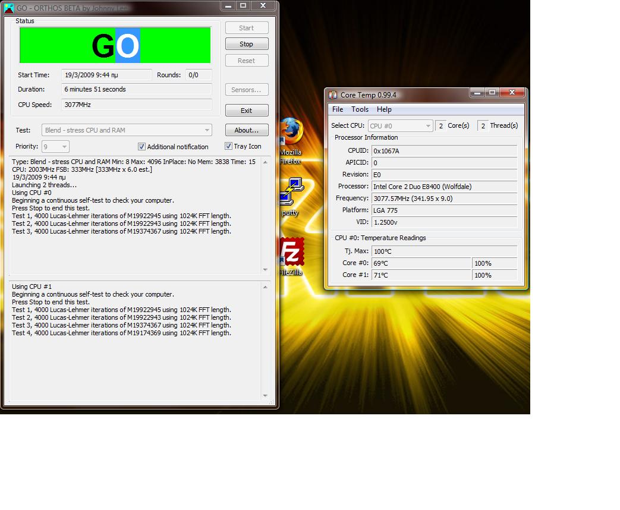Click up arrow of CPU #1 log scrollbar
Screen dimensions: 620x510
(x=265, y=287)
